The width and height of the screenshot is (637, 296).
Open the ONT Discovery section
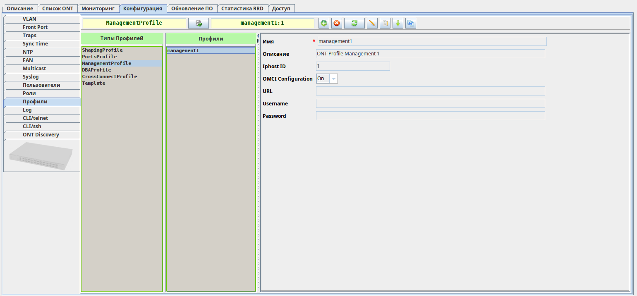coord(42,135)
